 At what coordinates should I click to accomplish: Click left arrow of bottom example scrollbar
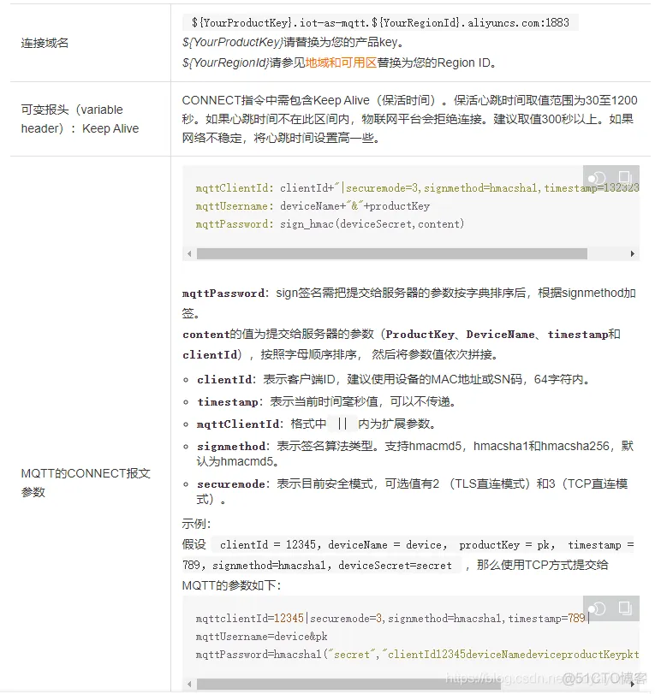point(189,685)
